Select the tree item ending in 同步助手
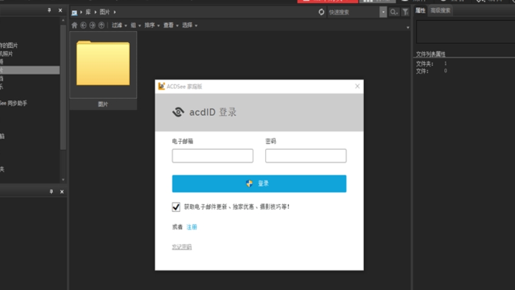The height and width of the screenshot is (290, 515). coord(13,103)
